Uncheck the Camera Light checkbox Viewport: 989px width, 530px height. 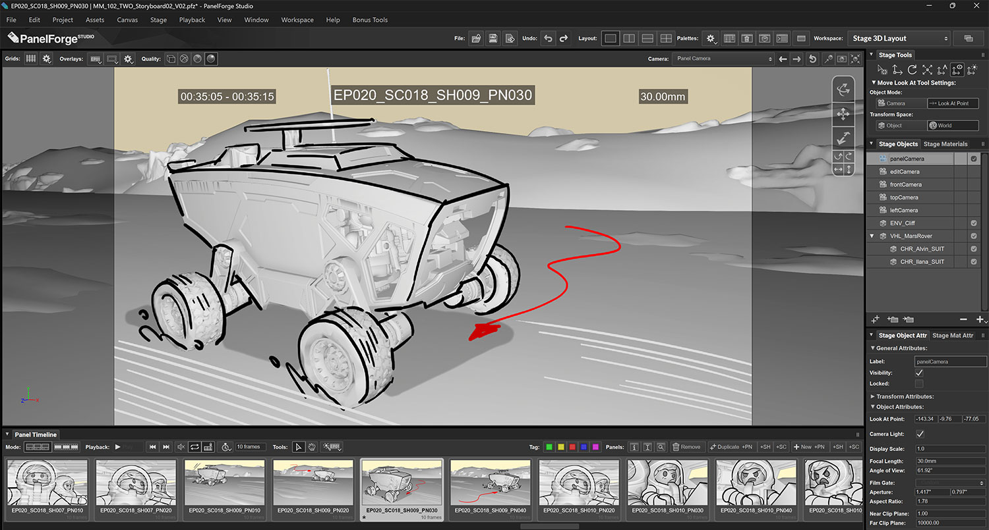[920, 434]
